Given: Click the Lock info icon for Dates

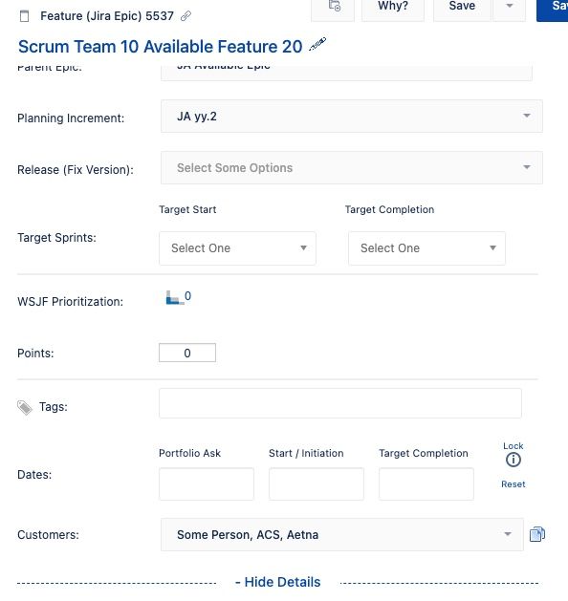Looking at the screenshot, I should [x=513, y=460].
